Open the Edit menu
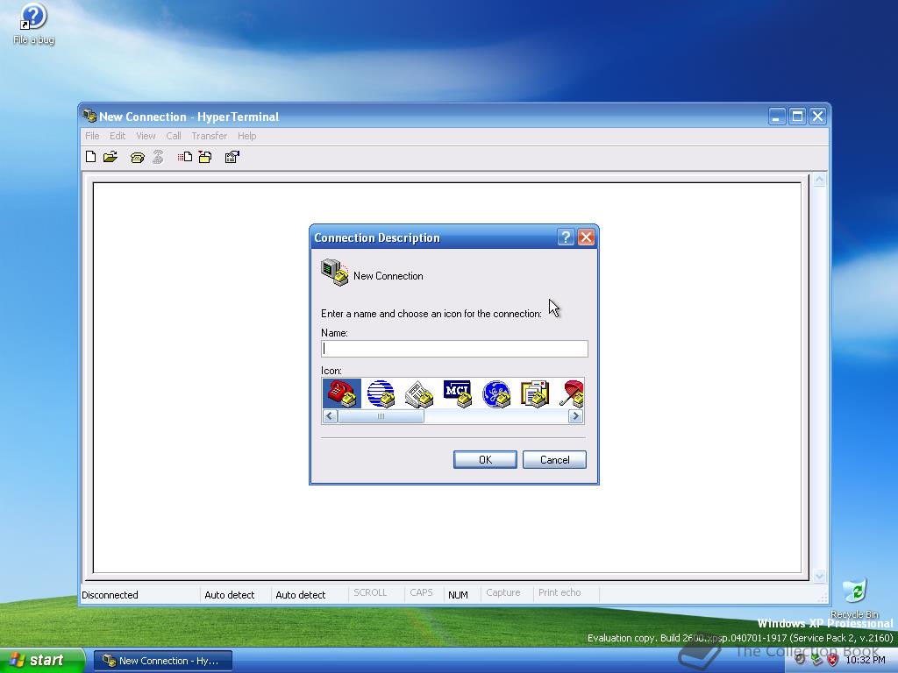 (118, 136)
